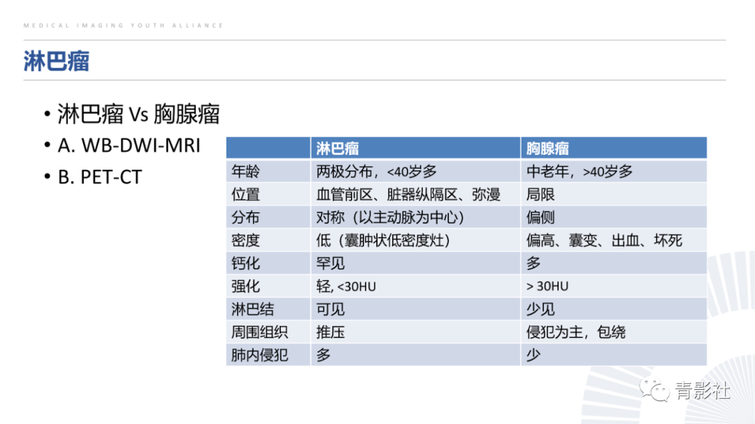Image resolution: width=755 pixels, height=424 pixels.
Task: Click the 胸腺瘤 table column header
Action: 614,148
